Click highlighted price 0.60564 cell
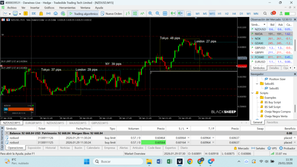Image resolution: width=297 pixels, height=167 pixels. tap(153, 142)
